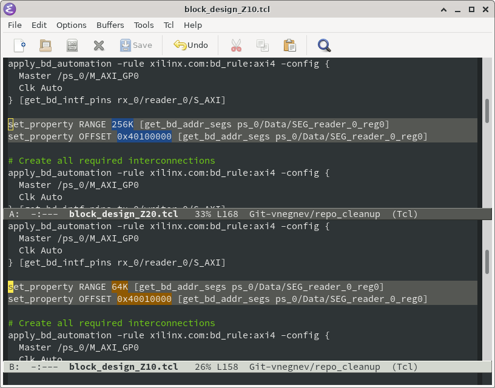This screenshot has width=495, height=388.
Task: Click block_design_Z20.tcl buffer name in mode line
Action: coord(123,214)
